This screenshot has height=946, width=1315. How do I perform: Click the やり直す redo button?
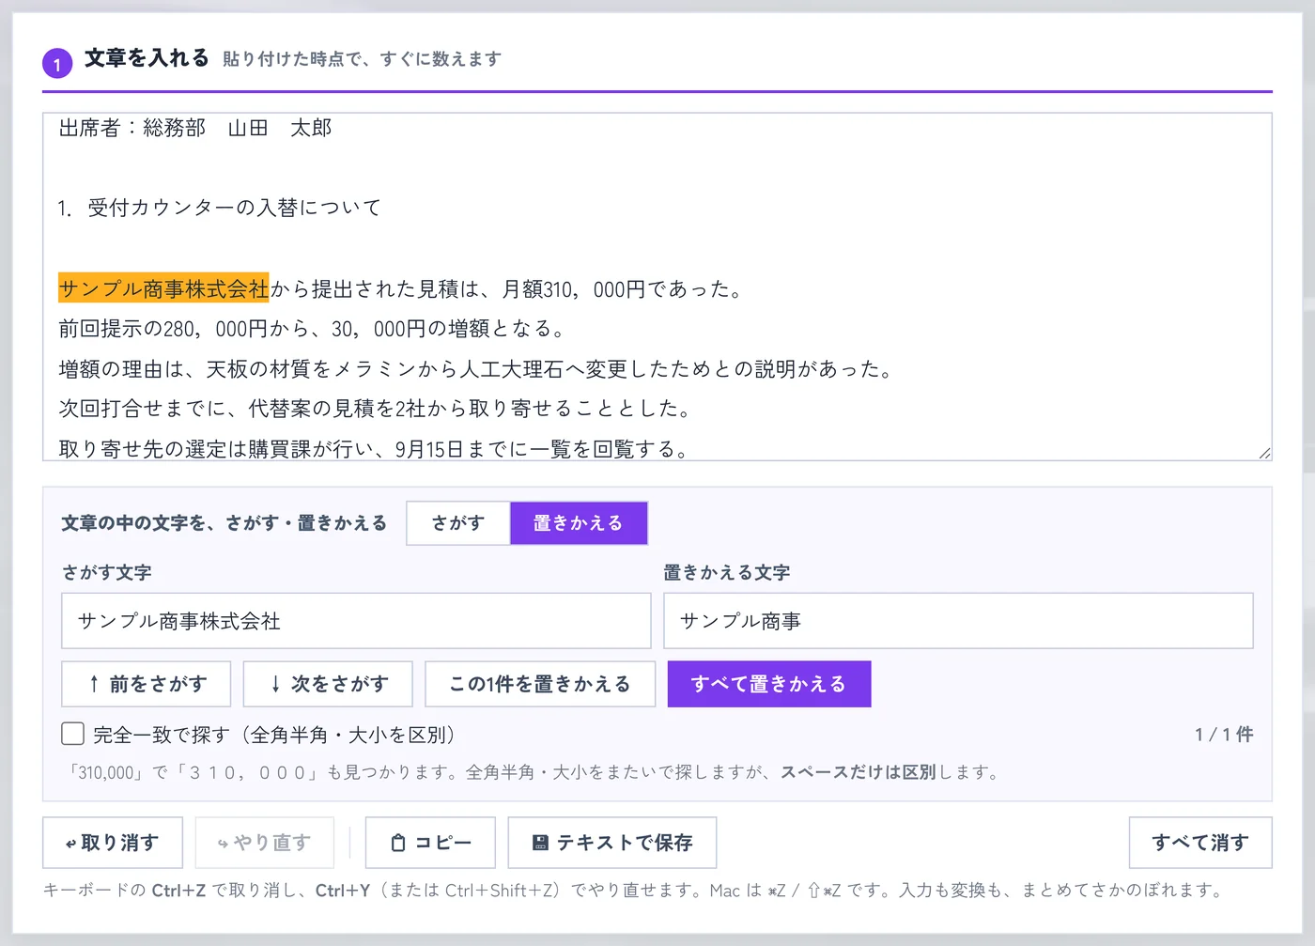coord(265,843)
